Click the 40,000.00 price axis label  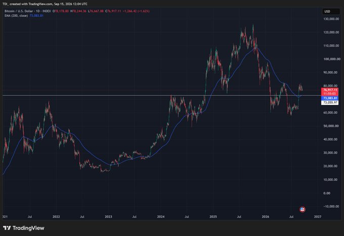click(x=331, y=139)
